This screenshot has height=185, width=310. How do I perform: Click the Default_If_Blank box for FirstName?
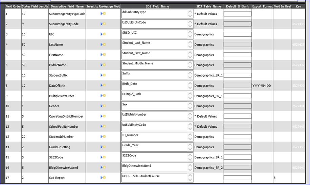pos(237,55)
